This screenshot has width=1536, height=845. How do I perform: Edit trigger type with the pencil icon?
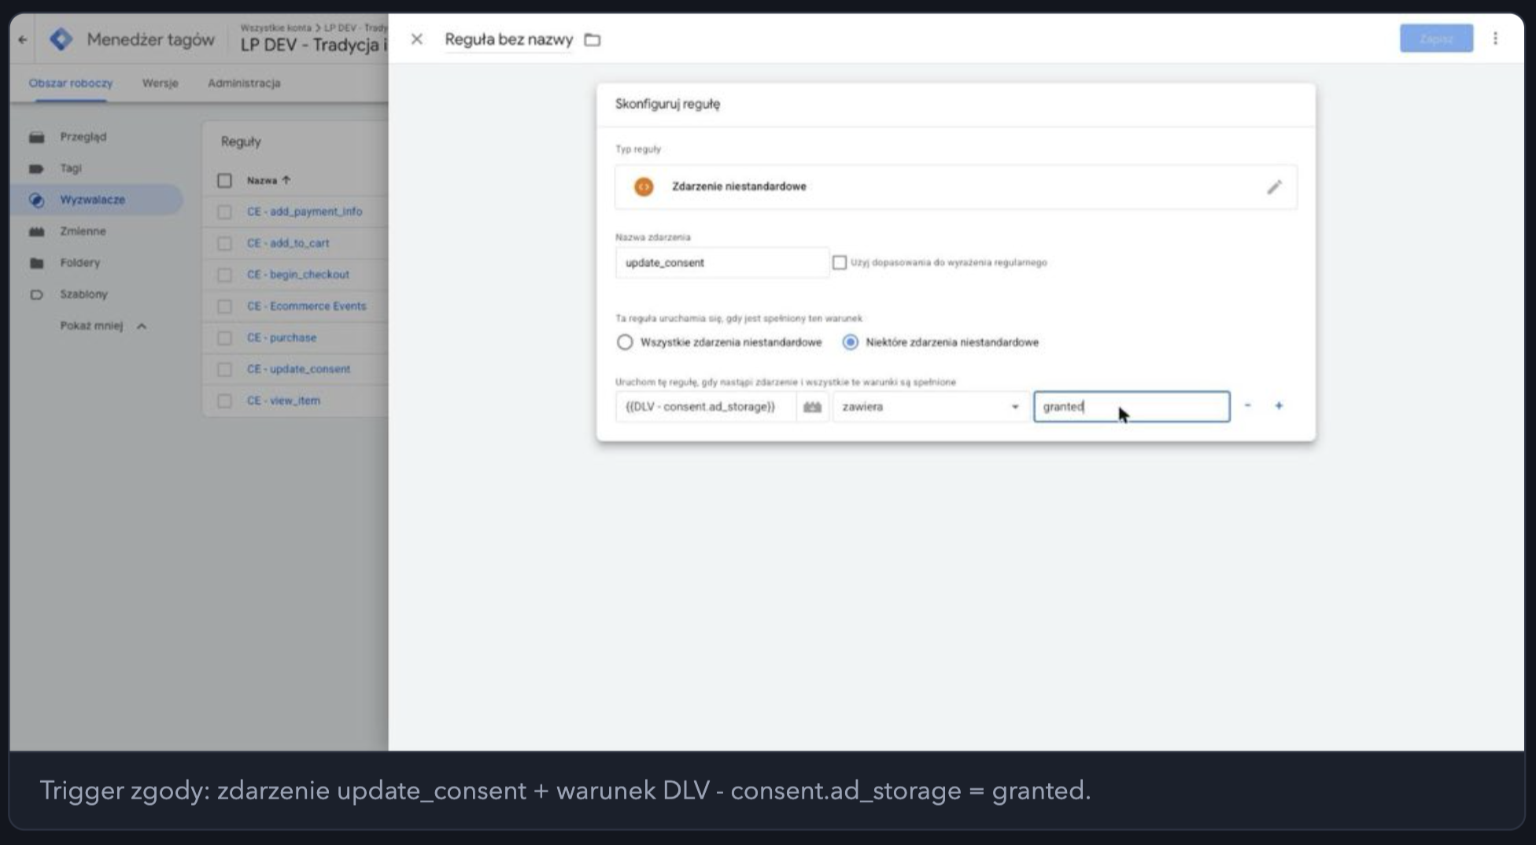[x=1274, y=187]
